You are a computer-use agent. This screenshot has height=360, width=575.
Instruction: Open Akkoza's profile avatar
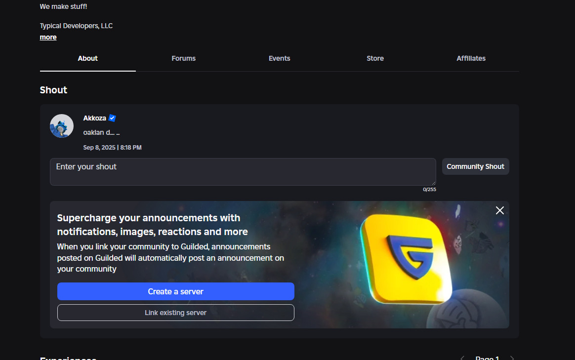(61, 125)
